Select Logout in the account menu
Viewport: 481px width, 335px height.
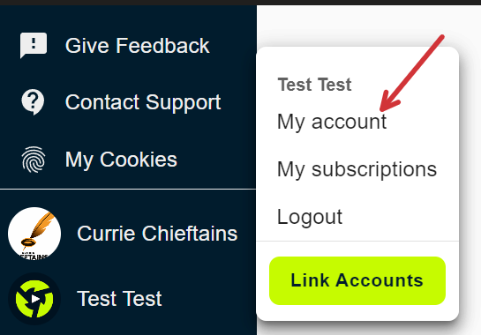tap(310, 217)
